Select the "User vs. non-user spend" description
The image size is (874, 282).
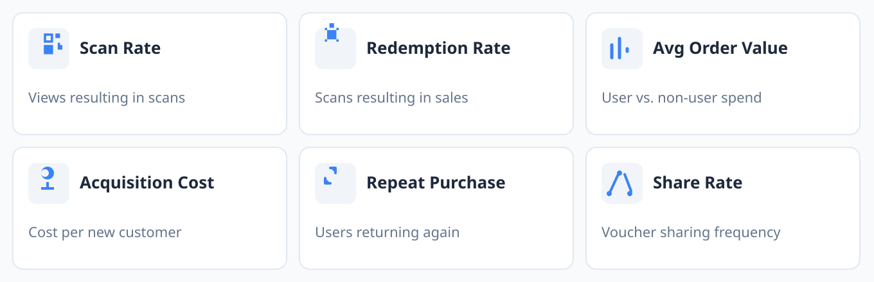(x=681, y=98)
